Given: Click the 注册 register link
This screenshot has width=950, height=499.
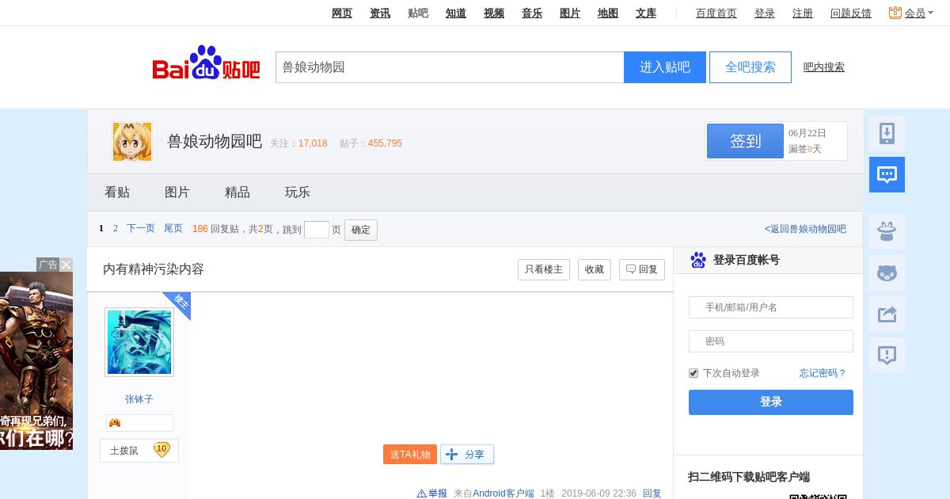Looking at the screenshot, I should [x=803, y=13].
